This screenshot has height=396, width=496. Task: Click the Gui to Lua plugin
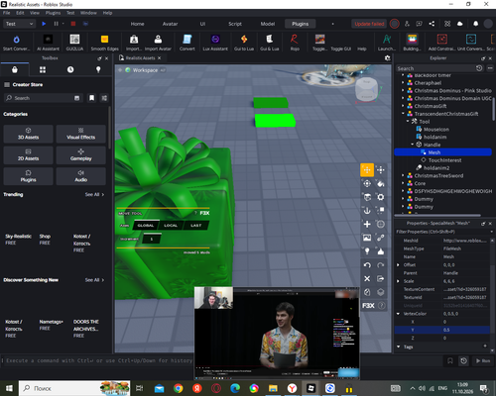(x=244, y=43)
